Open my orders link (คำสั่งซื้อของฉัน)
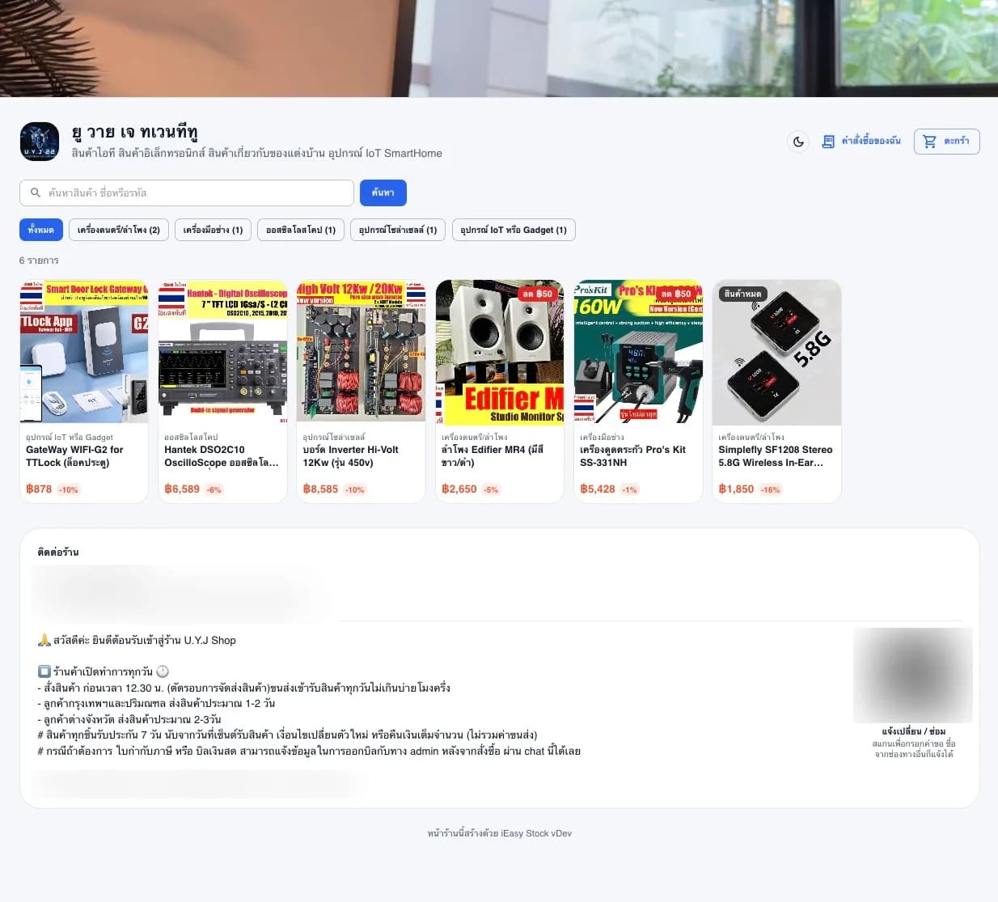 (x=861, y=142)
